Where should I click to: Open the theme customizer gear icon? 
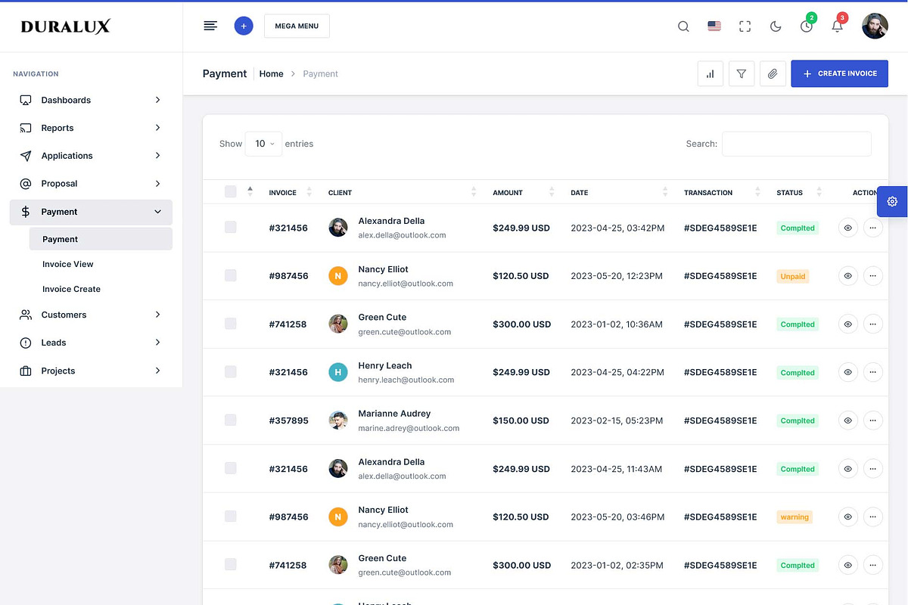pos(892,201)
